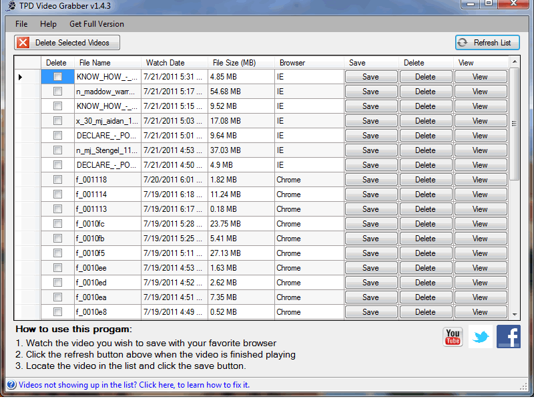The width and height of the screenshot is (534, 401).
Task: Click the refresh arrows icon
Action: pyautogui.click(x=462, y=43)
